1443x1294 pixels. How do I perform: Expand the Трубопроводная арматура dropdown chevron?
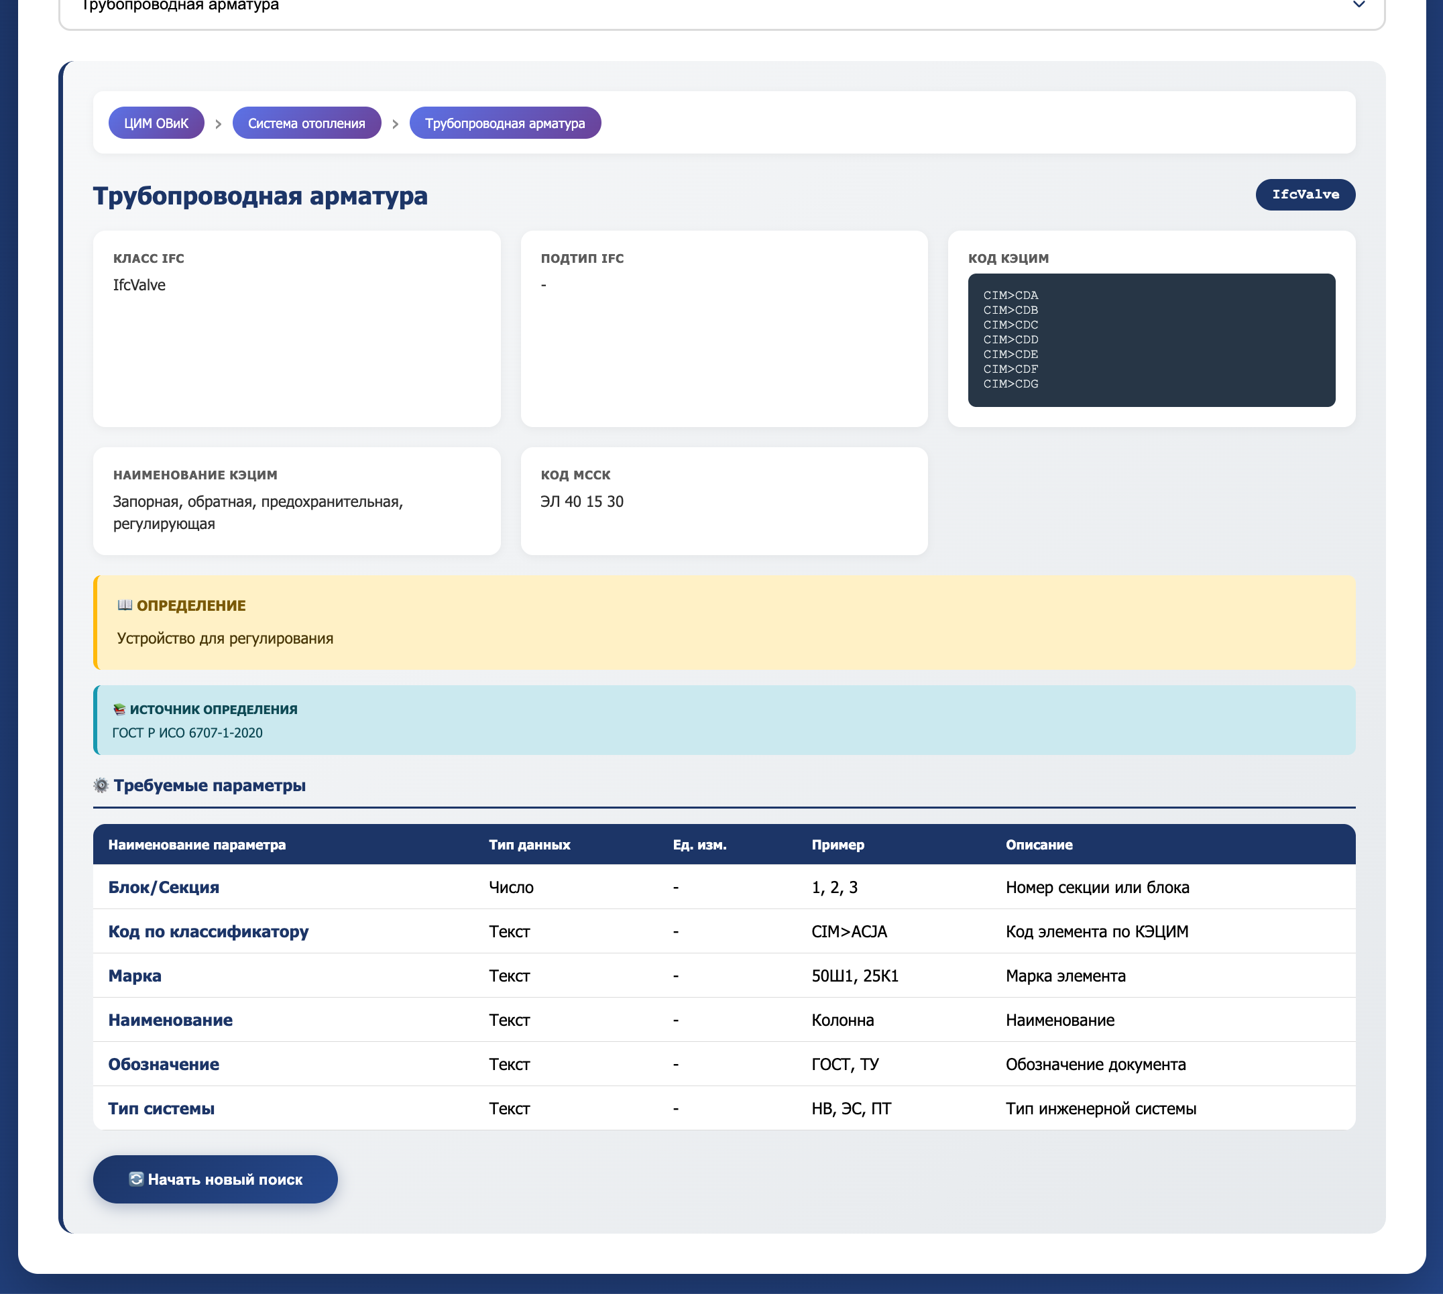click(1359, 5)
